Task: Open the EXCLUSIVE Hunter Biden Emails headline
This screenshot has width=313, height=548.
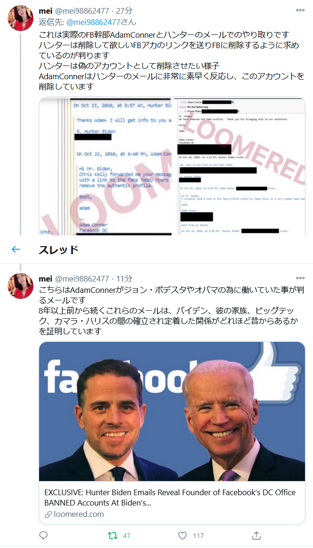Action: (170, 498)
